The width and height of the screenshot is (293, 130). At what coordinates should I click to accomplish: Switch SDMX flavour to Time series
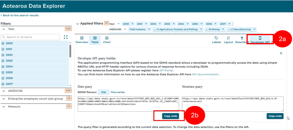pos(117,92)
